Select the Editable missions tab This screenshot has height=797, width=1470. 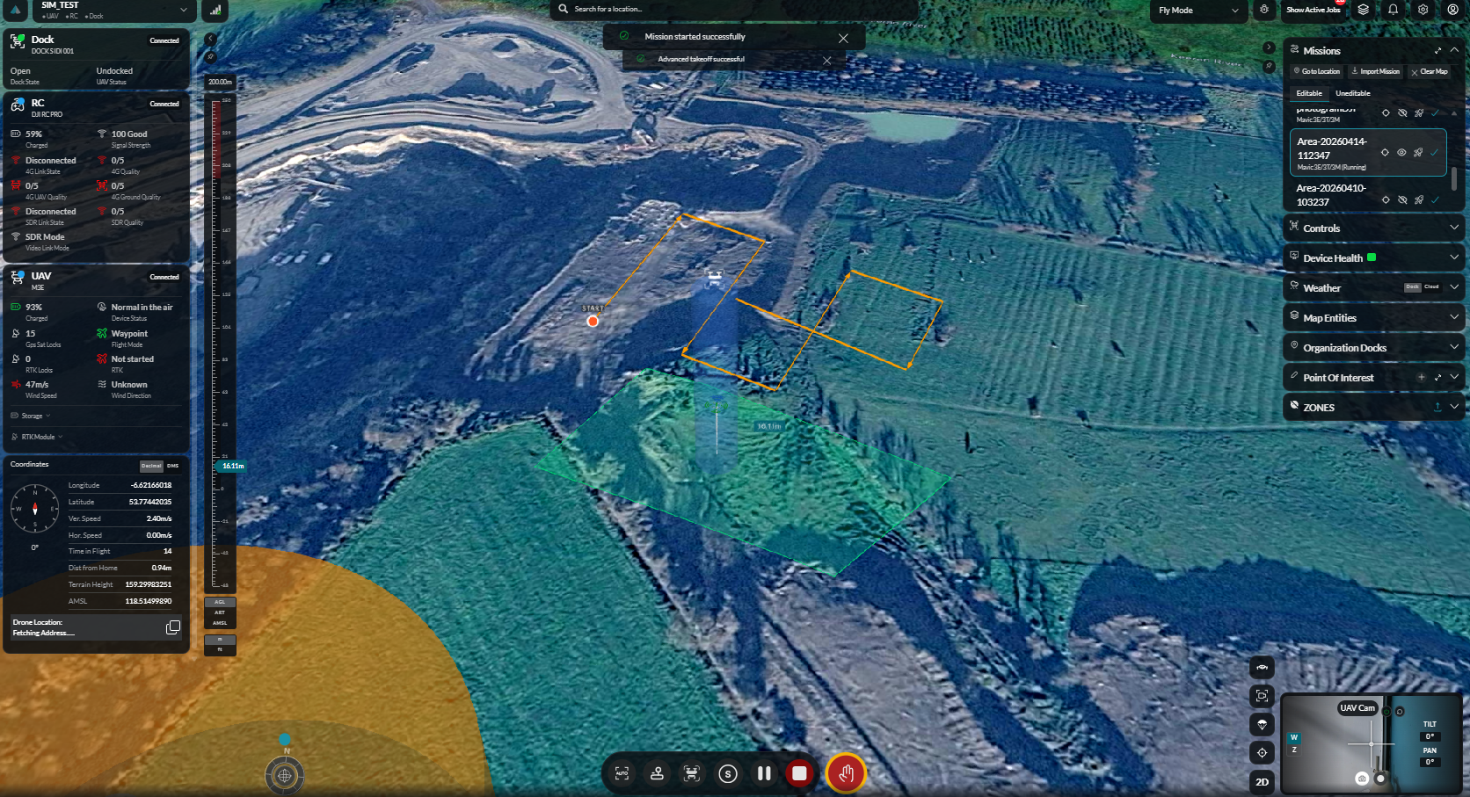click(x=1309, y=93)
